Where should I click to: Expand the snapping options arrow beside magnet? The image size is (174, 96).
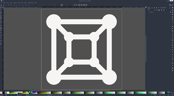(172, 5)
